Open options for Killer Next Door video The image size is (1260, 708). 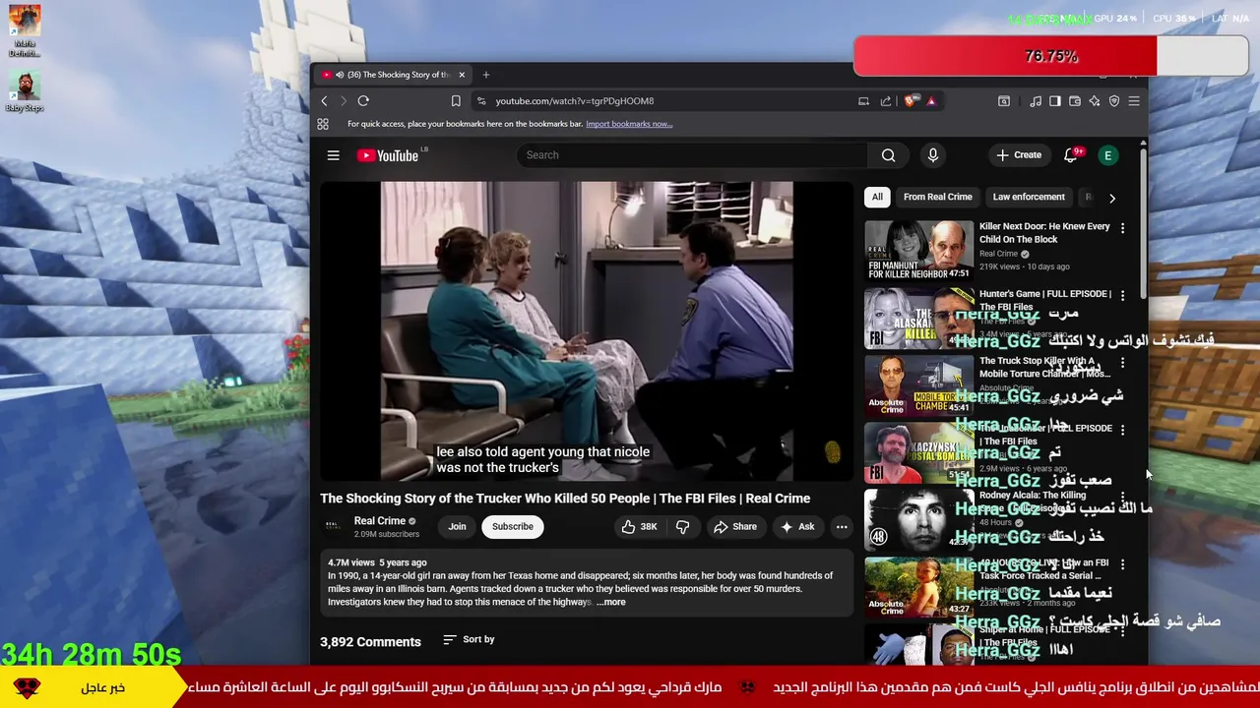point(1122,228)
